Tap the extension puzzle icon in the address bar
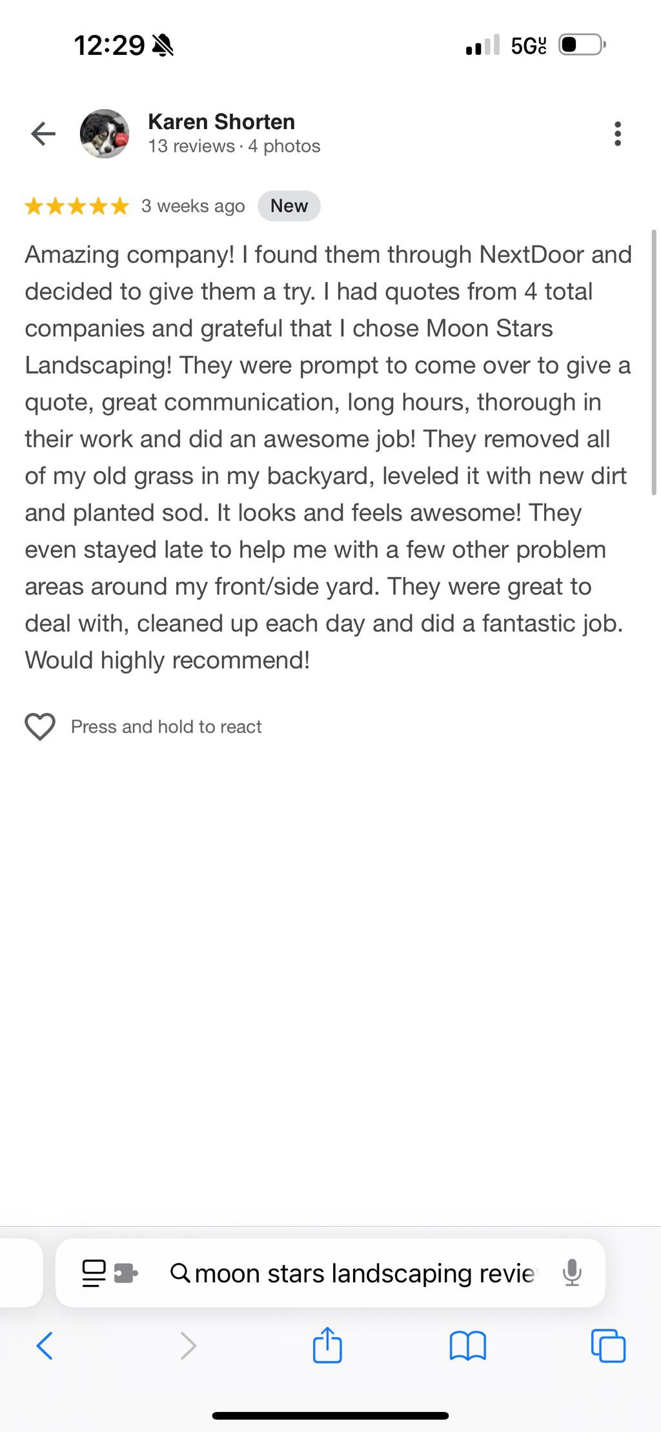Image resolution: width=661 pixels, height=1432 pixels. click(x=126, y=1273)
